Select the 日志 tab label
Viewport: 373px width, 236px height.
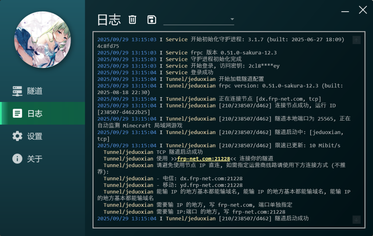(35, 114)
